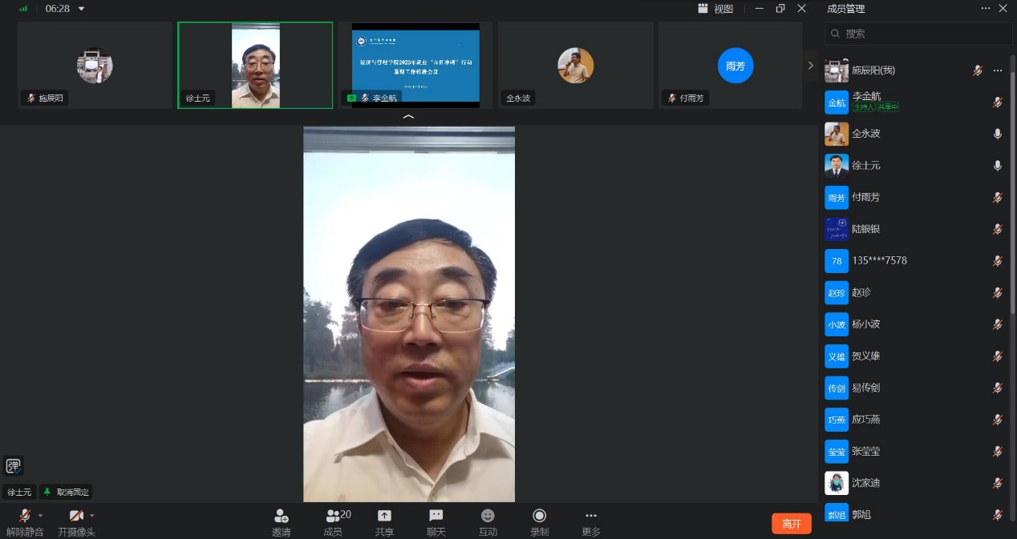
Task: Open the meeting time dropdown arrow
Action: click(x=81, y=9)
